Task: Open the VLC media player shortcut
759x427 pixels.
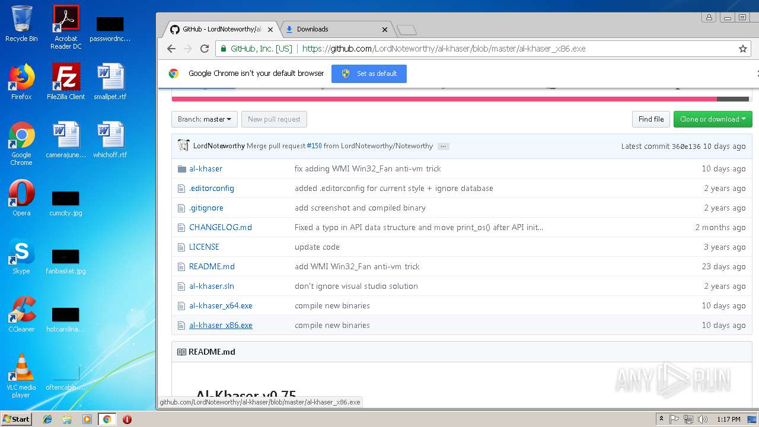Action: (x=21, y=376)
